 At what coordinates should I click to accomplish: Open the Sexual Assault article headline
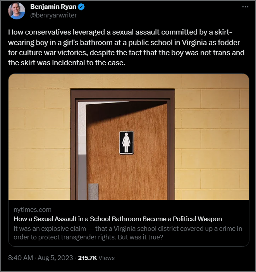(118, 219)
